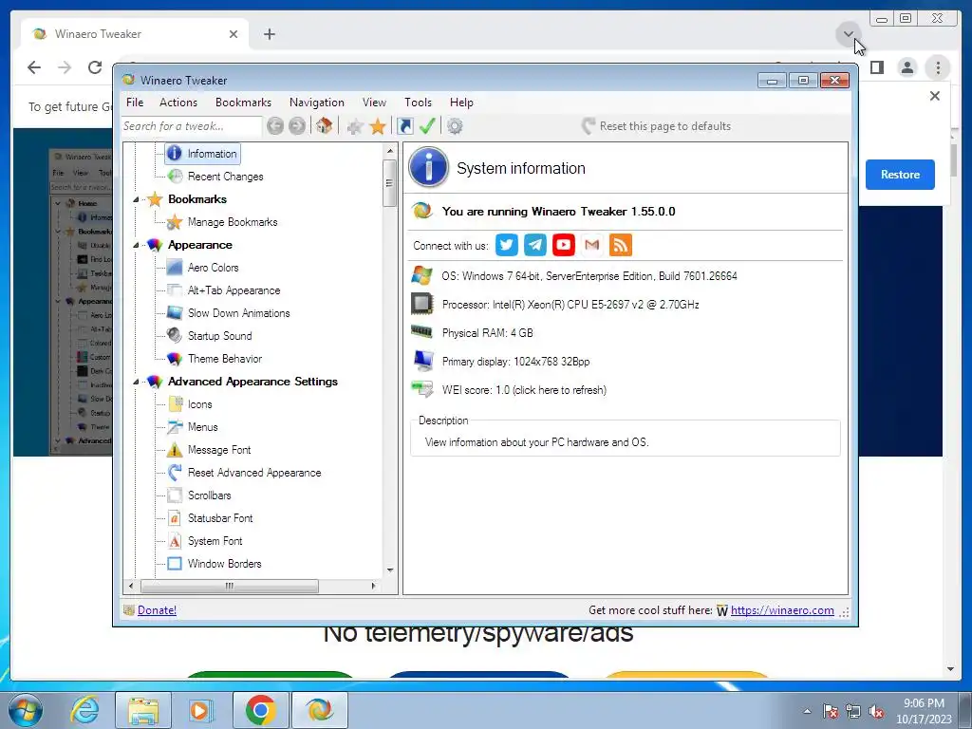Select Menus tree item
The width and height of the screenshot is (972, 729).
203,427
